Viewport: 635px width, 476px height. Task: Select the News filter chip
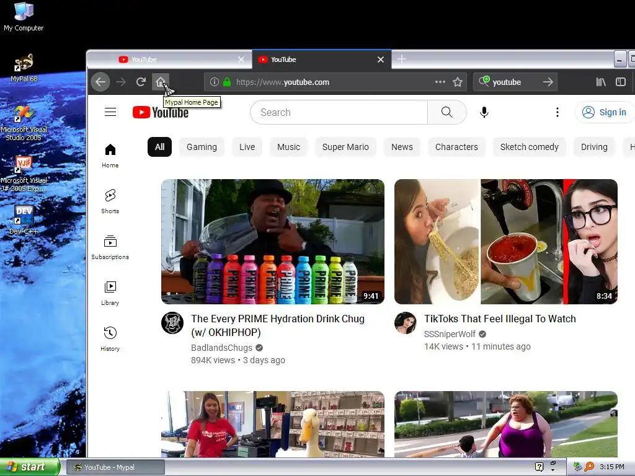tap(402, 147)
